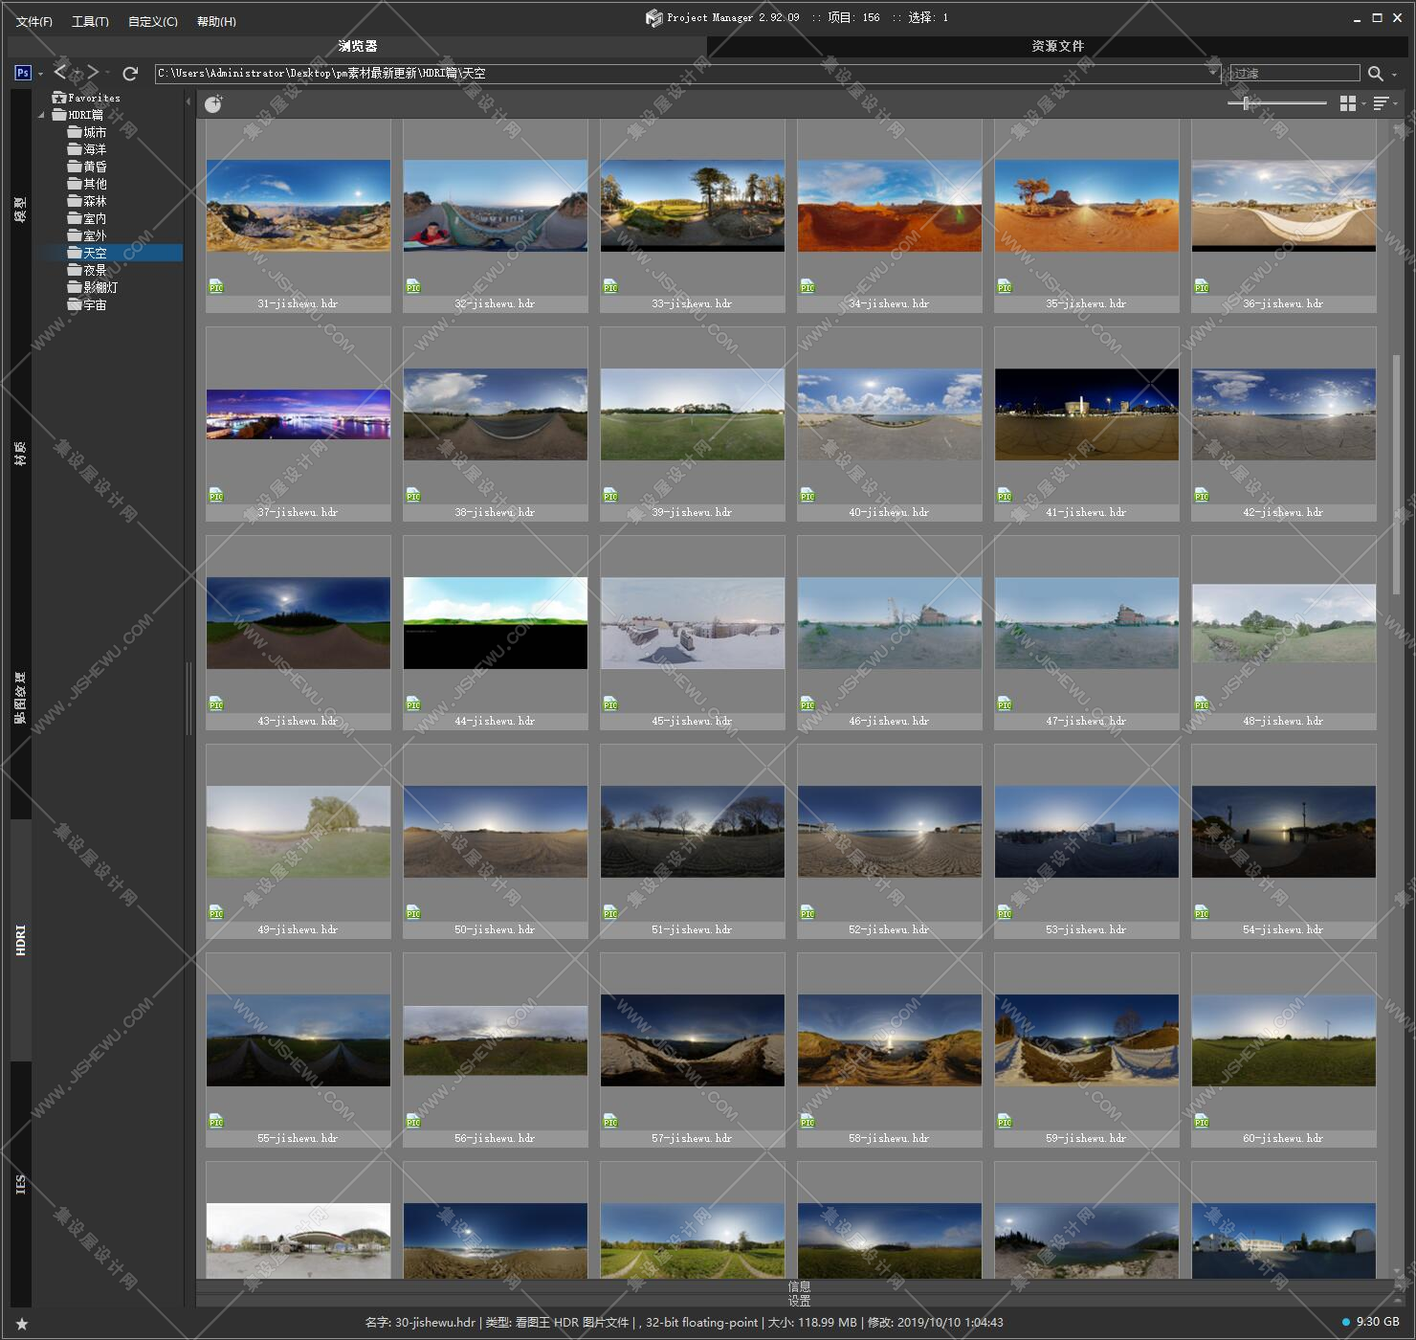
Task: Go back with the left arrow
Action: coord(60,72)
